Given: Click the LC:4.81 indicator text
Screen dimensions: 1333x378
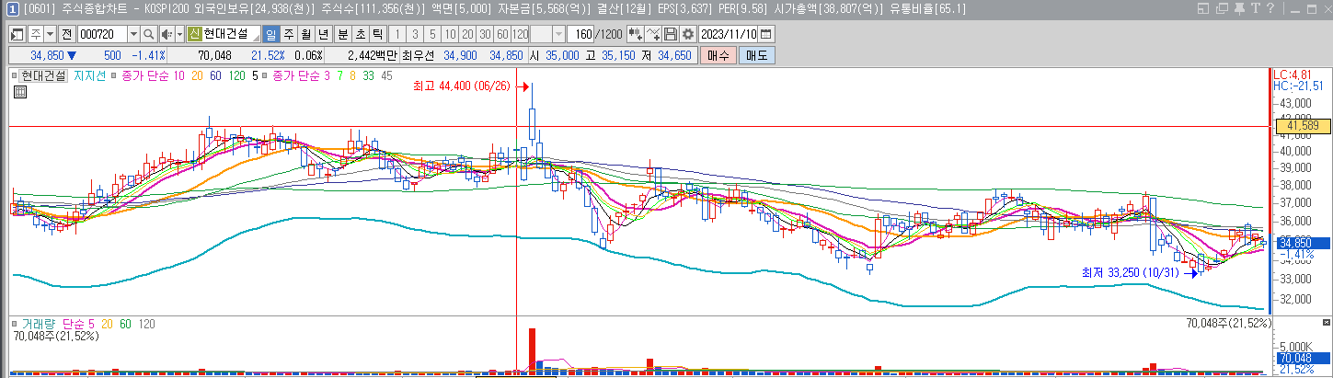Looking at the screenshot, I should click(x=1292, y=74).
